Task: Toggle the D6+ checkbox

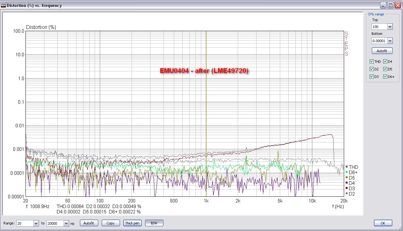Action: tap(385, 76)
